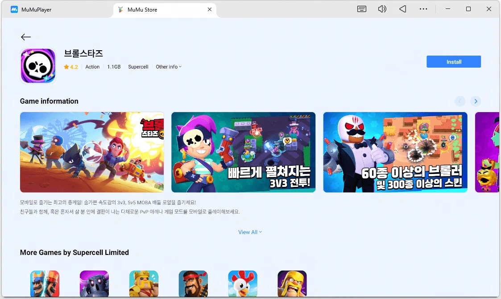
Task: Click the second description line starting 친구들과
Action: pos(130,212)
